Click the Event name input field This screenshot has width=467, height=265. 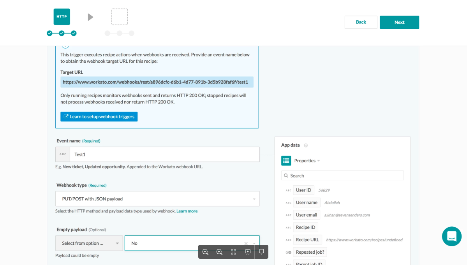165,154
